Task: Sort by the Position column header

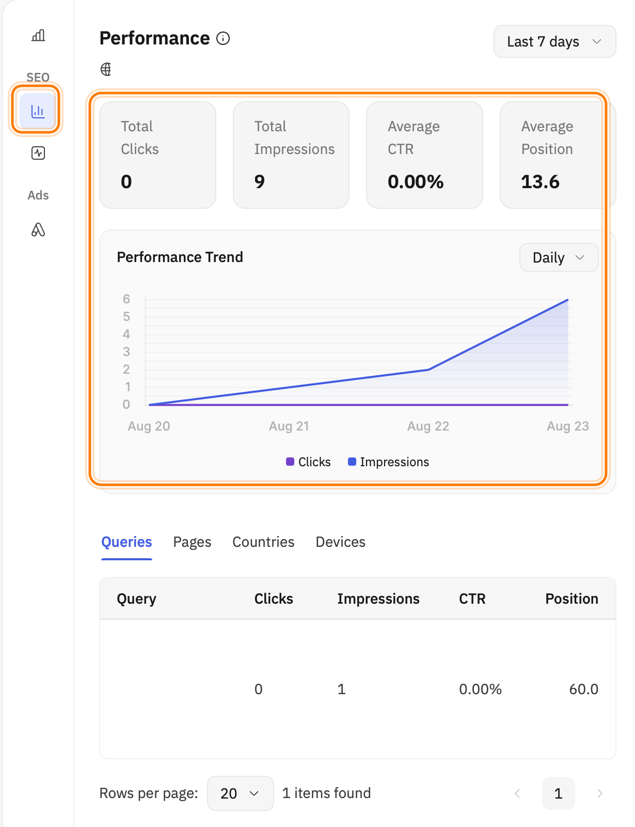Action: [x=571, y=599]
